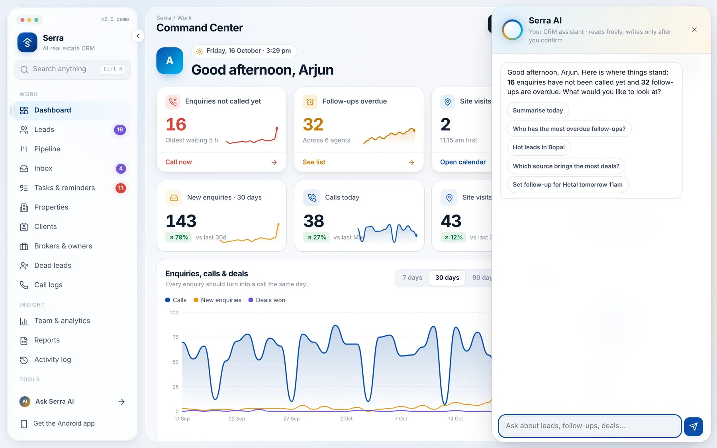Focus the Search anything field

click(x=72, y=69)
